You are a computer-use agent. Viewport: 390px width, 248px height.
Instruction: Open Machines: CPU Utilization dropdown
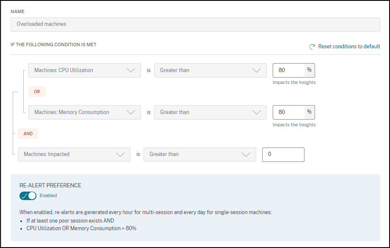click(84, 70)
